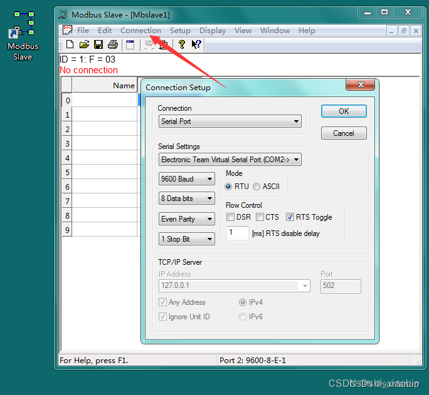This screenshot has height=395, width=429.
Task: Select the IPv4 radio button
Action: 242,302
